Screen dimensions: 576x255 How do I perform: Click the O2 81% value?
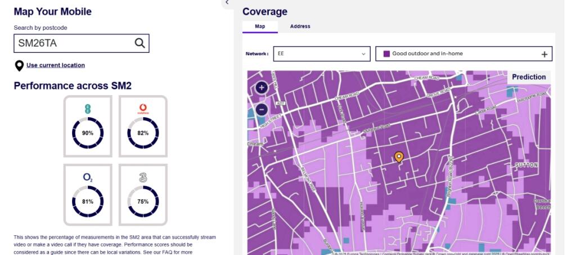pos(88,202)
